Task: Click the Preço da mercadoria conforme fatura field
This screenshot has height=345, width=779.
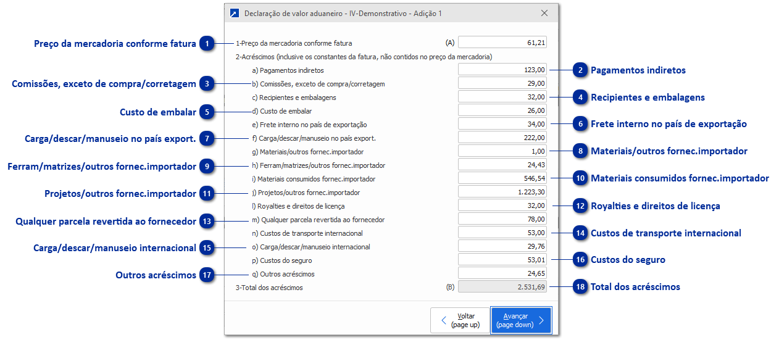Action: pos(502,43)
